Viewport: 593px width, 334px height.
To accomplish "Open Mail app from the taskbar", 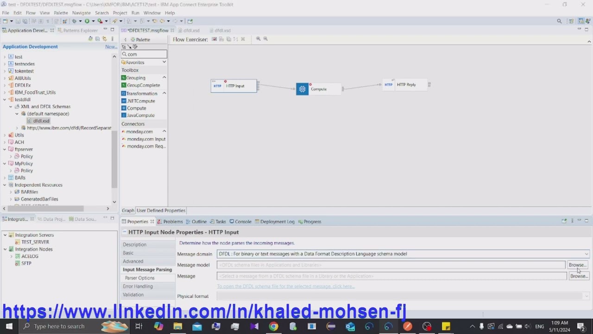I will 197,327.
